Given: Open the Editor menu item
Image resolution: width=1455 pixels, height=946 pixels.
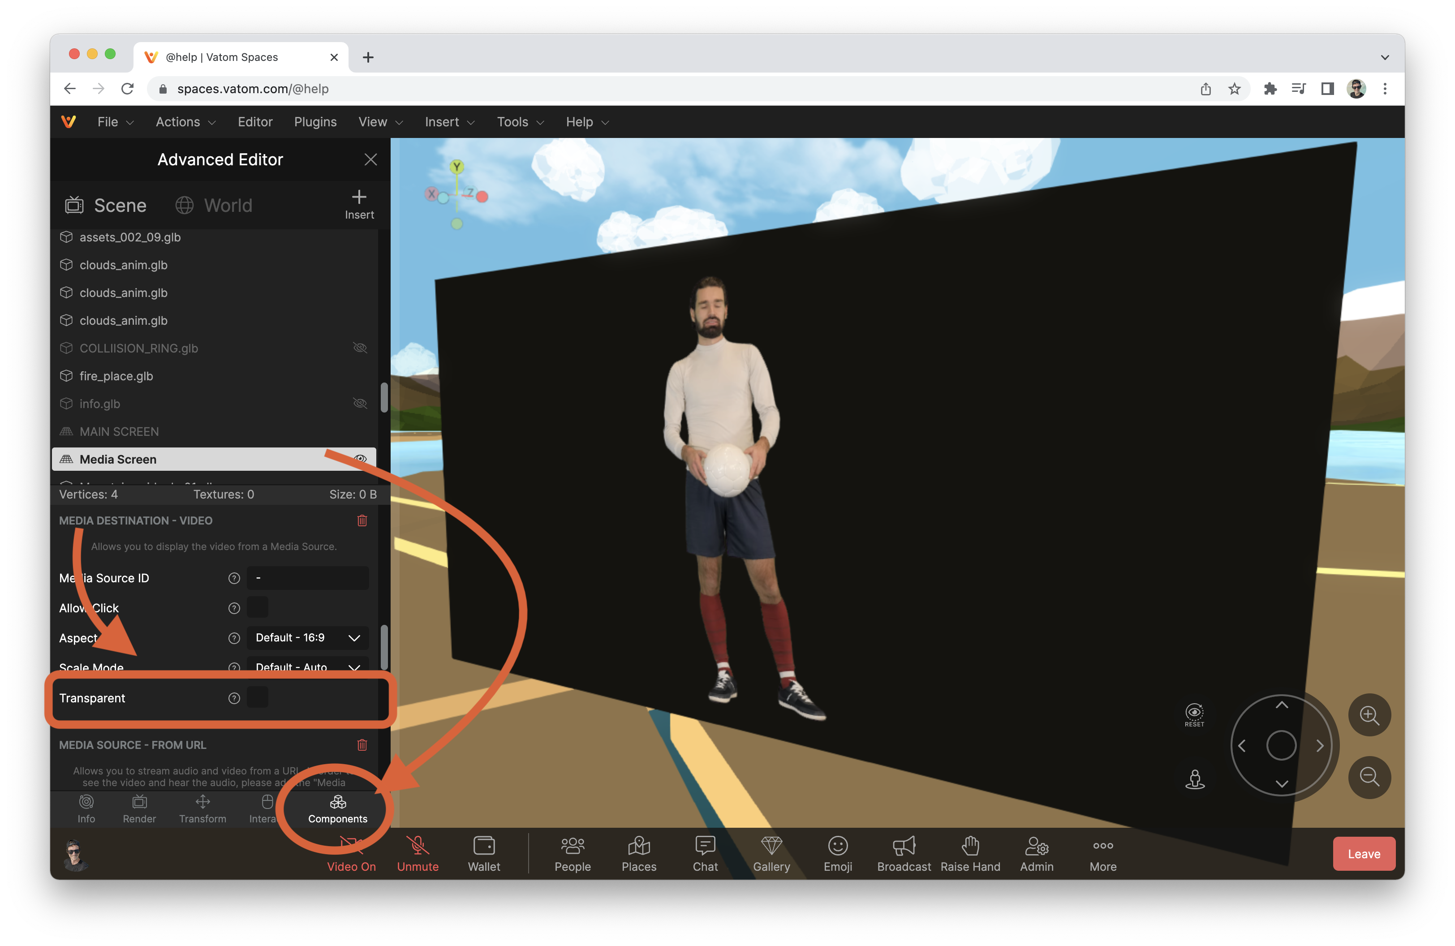Looking at the screenshot, I should point(255,122).
